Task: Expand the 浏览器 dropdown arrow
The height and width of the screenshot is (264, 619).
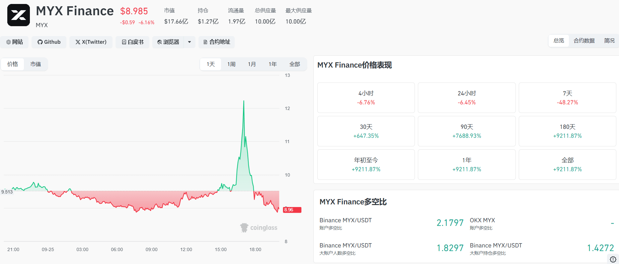Action: click(190, 42)
